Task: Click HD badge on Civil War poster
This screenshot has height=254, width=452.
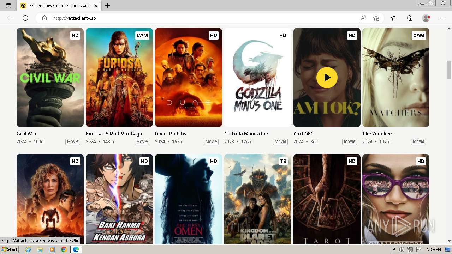Action: point(75,35)
